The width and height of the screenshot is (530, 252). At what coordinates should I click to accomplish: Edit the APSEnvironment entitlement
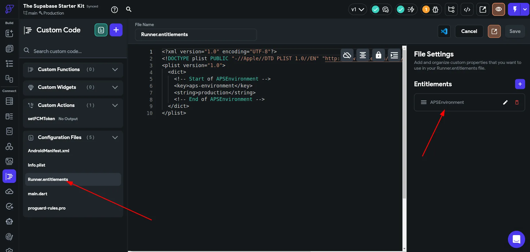(x=505, y=102)
